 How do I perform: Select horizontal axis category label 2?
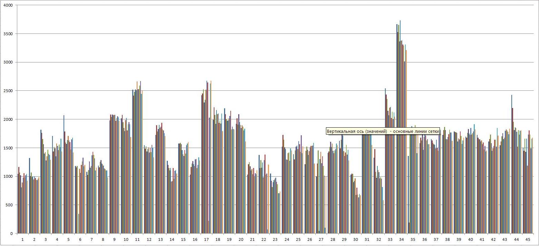coord(34,239)
